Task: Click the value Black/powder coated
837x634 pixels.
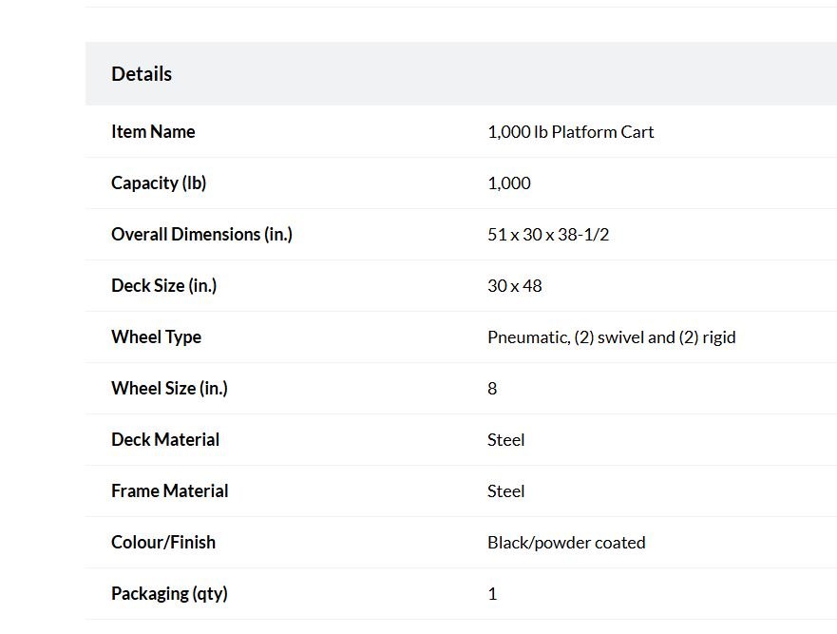Action: [x=566, y=543]
